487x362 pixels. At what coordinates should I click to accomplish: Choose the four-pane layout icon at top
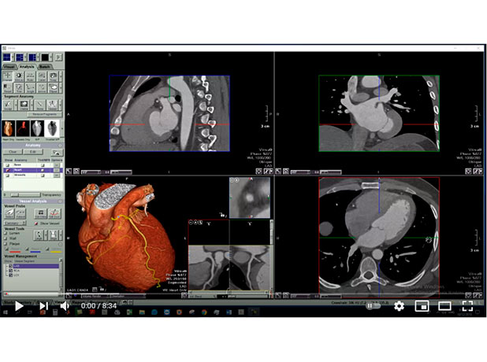coord(9,57)
